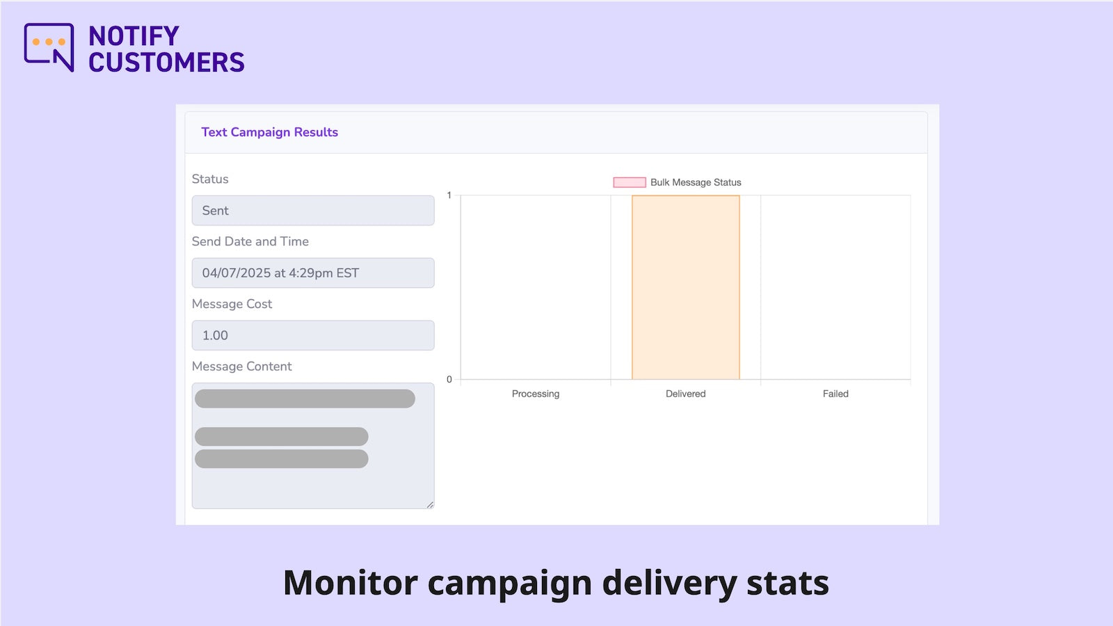This screenshot has width=1113, height=626.
Task: Open the Text Campaign Results header
Action: pyautogui.click(x=270, y=132)
